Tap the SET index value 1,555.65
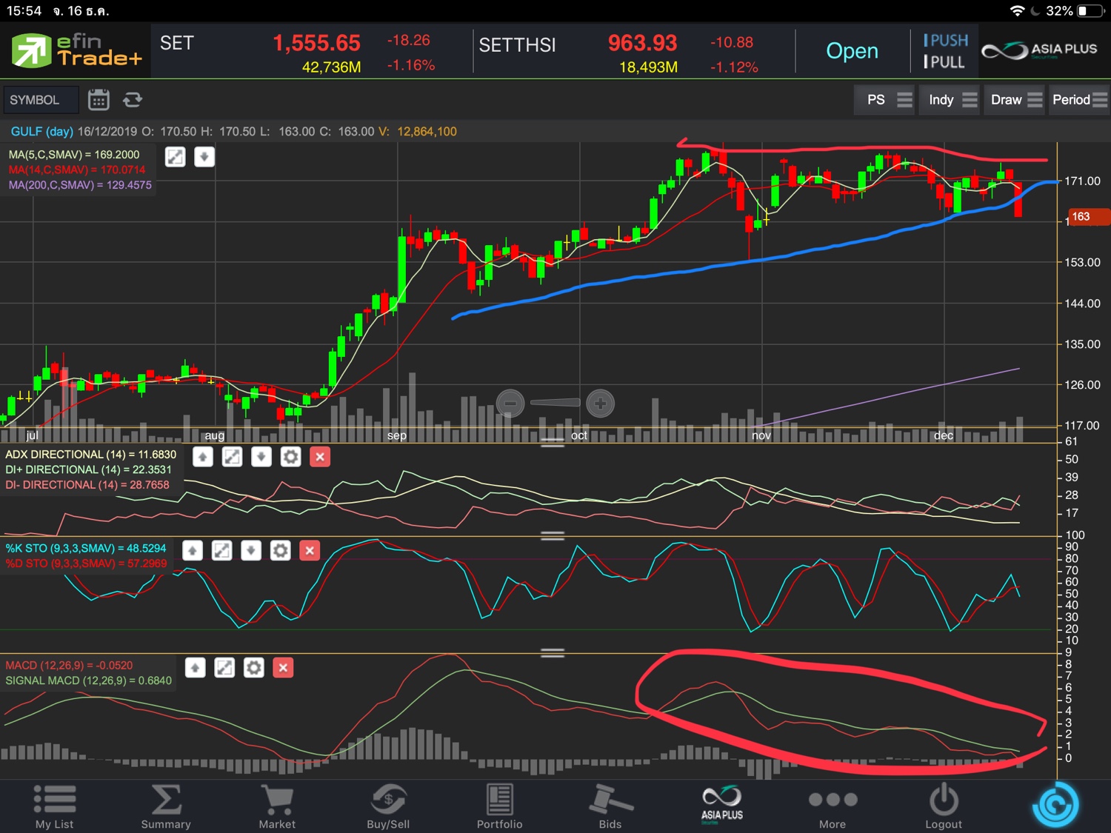1111x833 pixels. click(317, 43)
